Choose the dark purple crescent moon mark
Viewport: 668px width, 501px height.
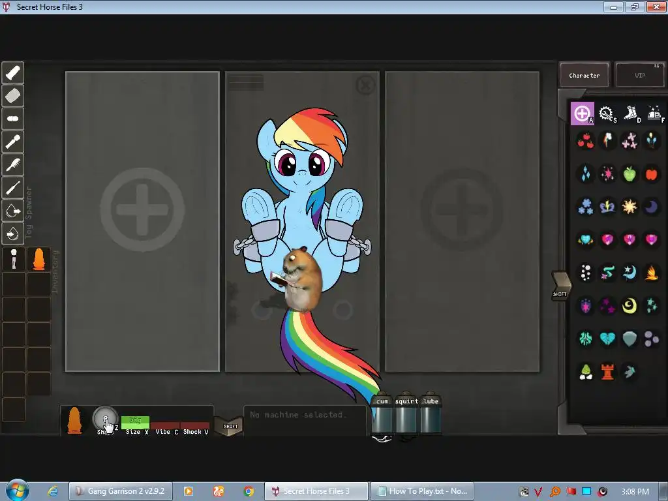click(652, 207)
